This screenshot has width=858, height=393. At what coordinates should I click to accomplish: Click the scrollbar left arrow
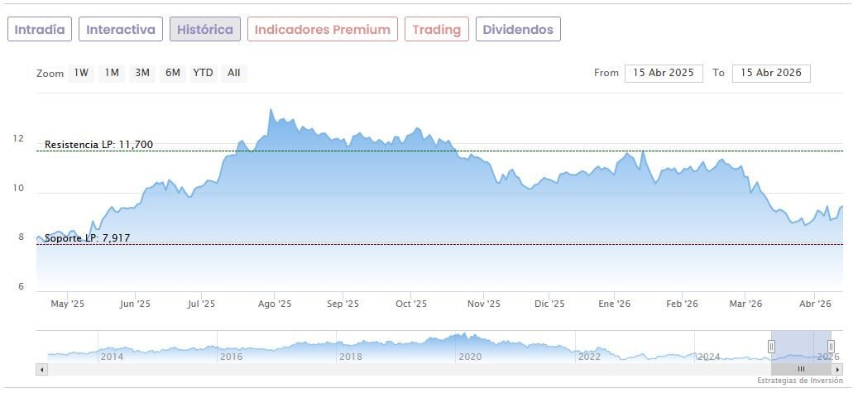point(41,369)
